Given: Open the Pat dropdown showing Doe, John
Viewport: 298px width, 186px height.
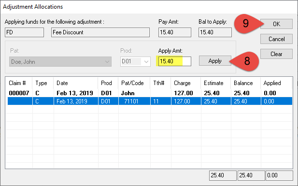Looking at the screenshot, I should pyautogui.click(x=60, y=62).
